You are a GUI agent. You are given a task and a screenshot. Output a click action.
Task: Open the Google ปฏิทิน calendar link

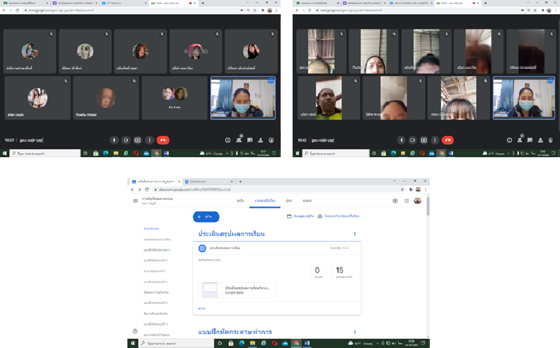[x=301, y=217]
